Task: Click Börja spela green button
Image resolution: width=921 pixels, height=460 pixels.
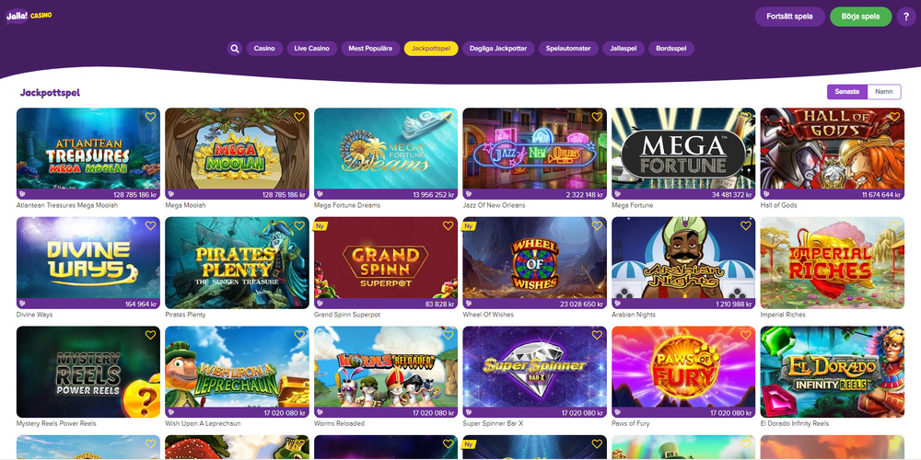Action: click(x=860, y=17)
